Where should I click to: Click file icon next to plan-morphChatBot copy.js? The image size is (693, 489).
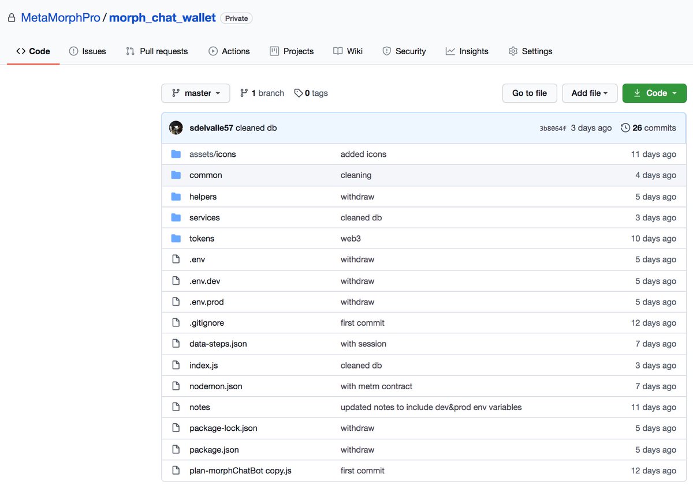tap(176, 471)
